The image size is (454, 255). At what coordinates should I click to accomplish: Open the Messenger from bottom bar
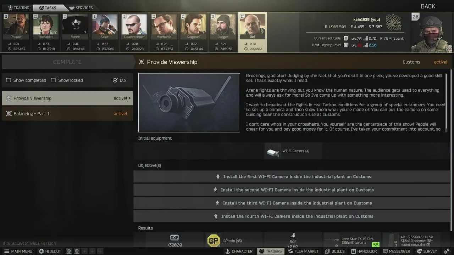click(x=397, y=251)
